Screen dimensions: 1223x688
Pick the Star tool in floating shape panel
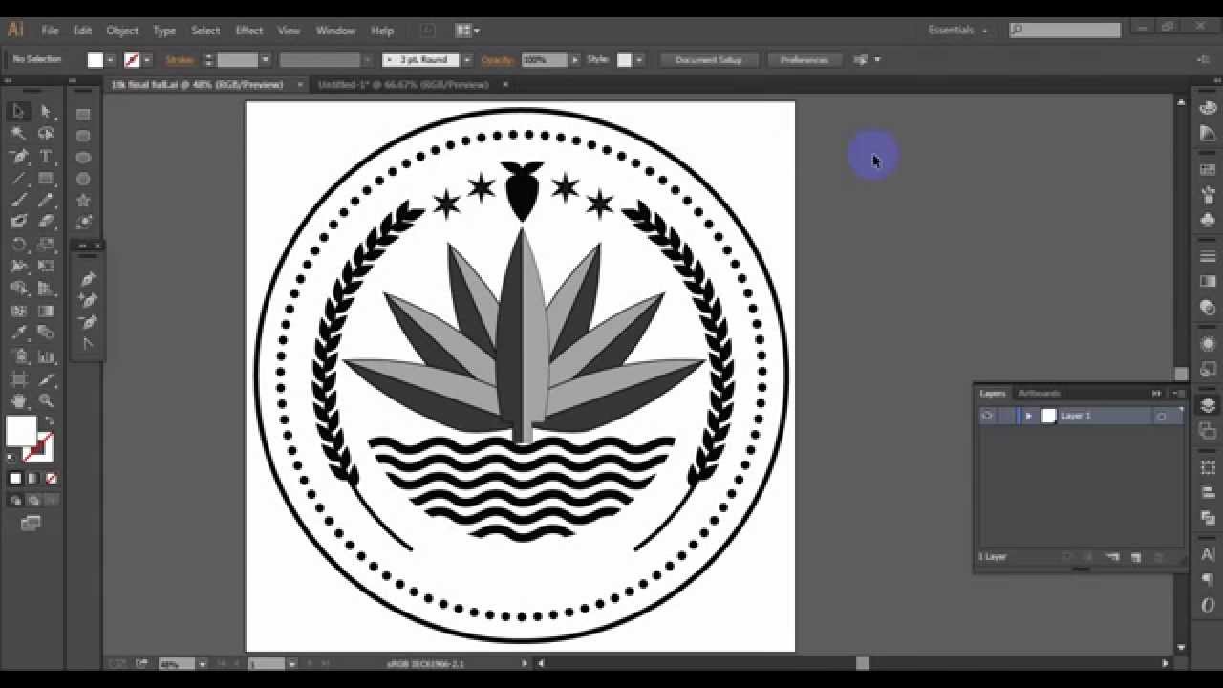click(83, 201)
